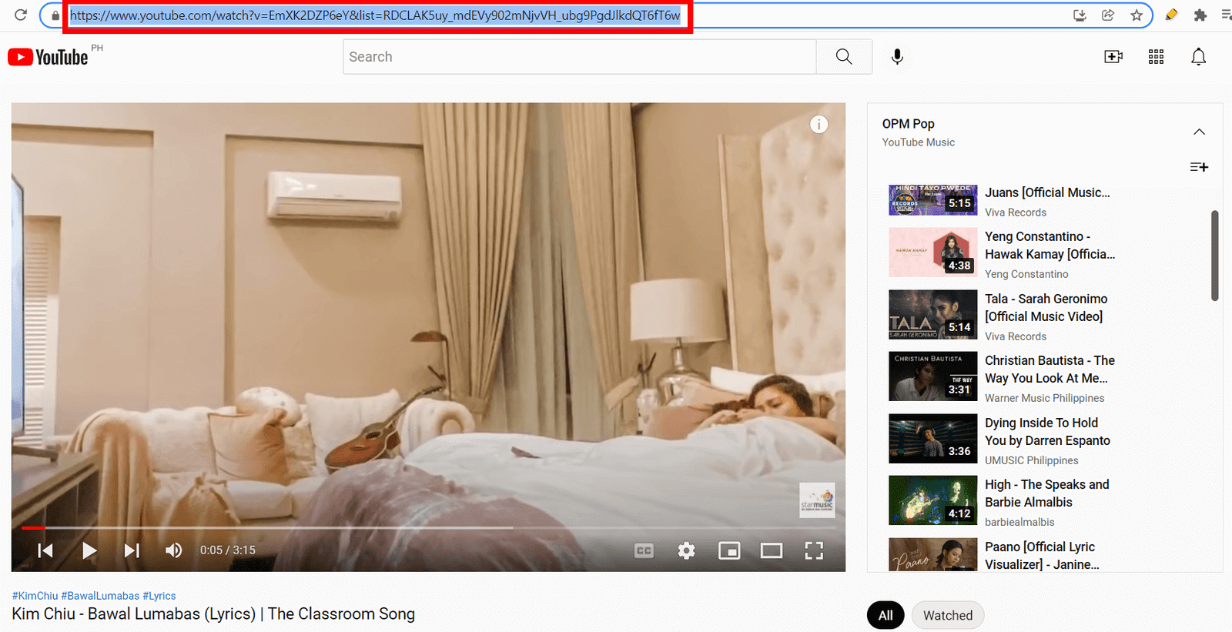Image resolution: width=1232 pixels, height=632 pixels.
Task: Play Dying Inside To Hold You title
Action: pos(1047,432)
